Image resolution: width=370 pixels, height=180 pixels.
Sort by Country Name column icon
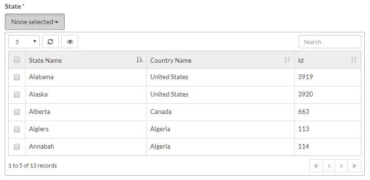tap(287, 60)
